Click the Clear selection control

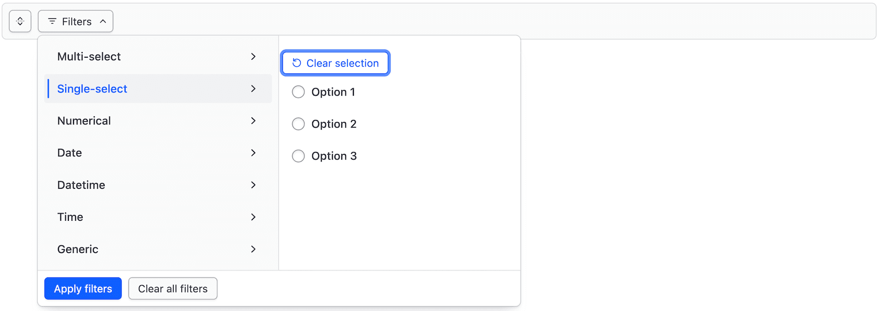[x=335, y=62]
